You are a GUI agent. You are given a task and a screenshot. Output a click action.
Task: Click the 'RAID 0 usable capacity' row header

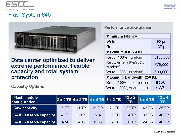click(34, 115)
